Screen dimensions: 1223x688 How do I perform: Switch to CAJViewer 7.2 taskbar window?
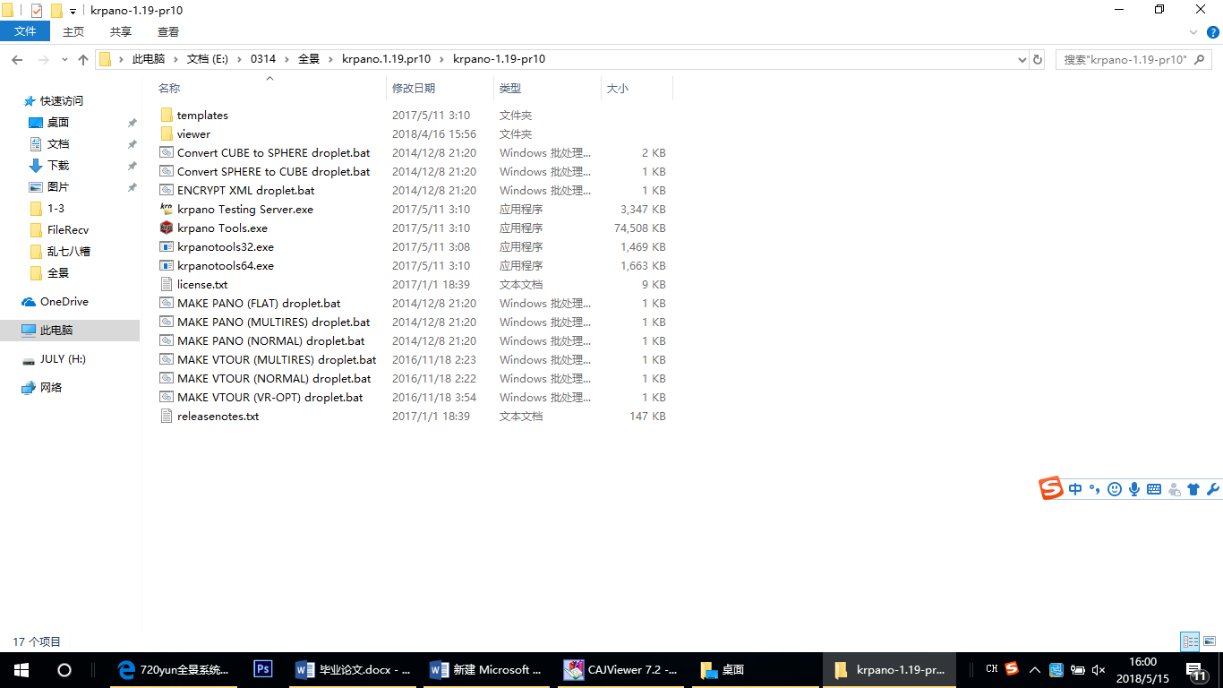622,669
